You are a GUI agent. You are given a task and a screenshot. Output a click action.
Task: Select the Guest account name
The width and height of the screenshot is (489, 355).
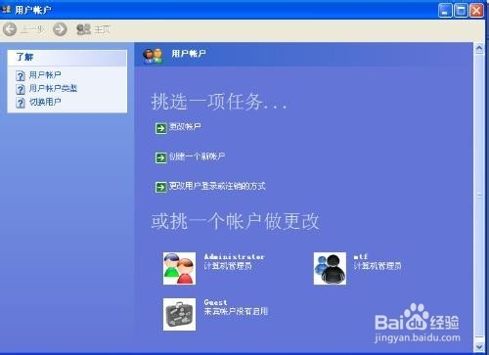tap(215, 302)
